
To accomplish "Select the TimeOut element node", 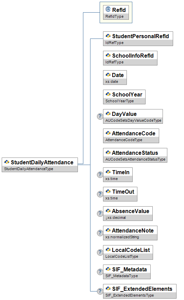I will [120, 194].
